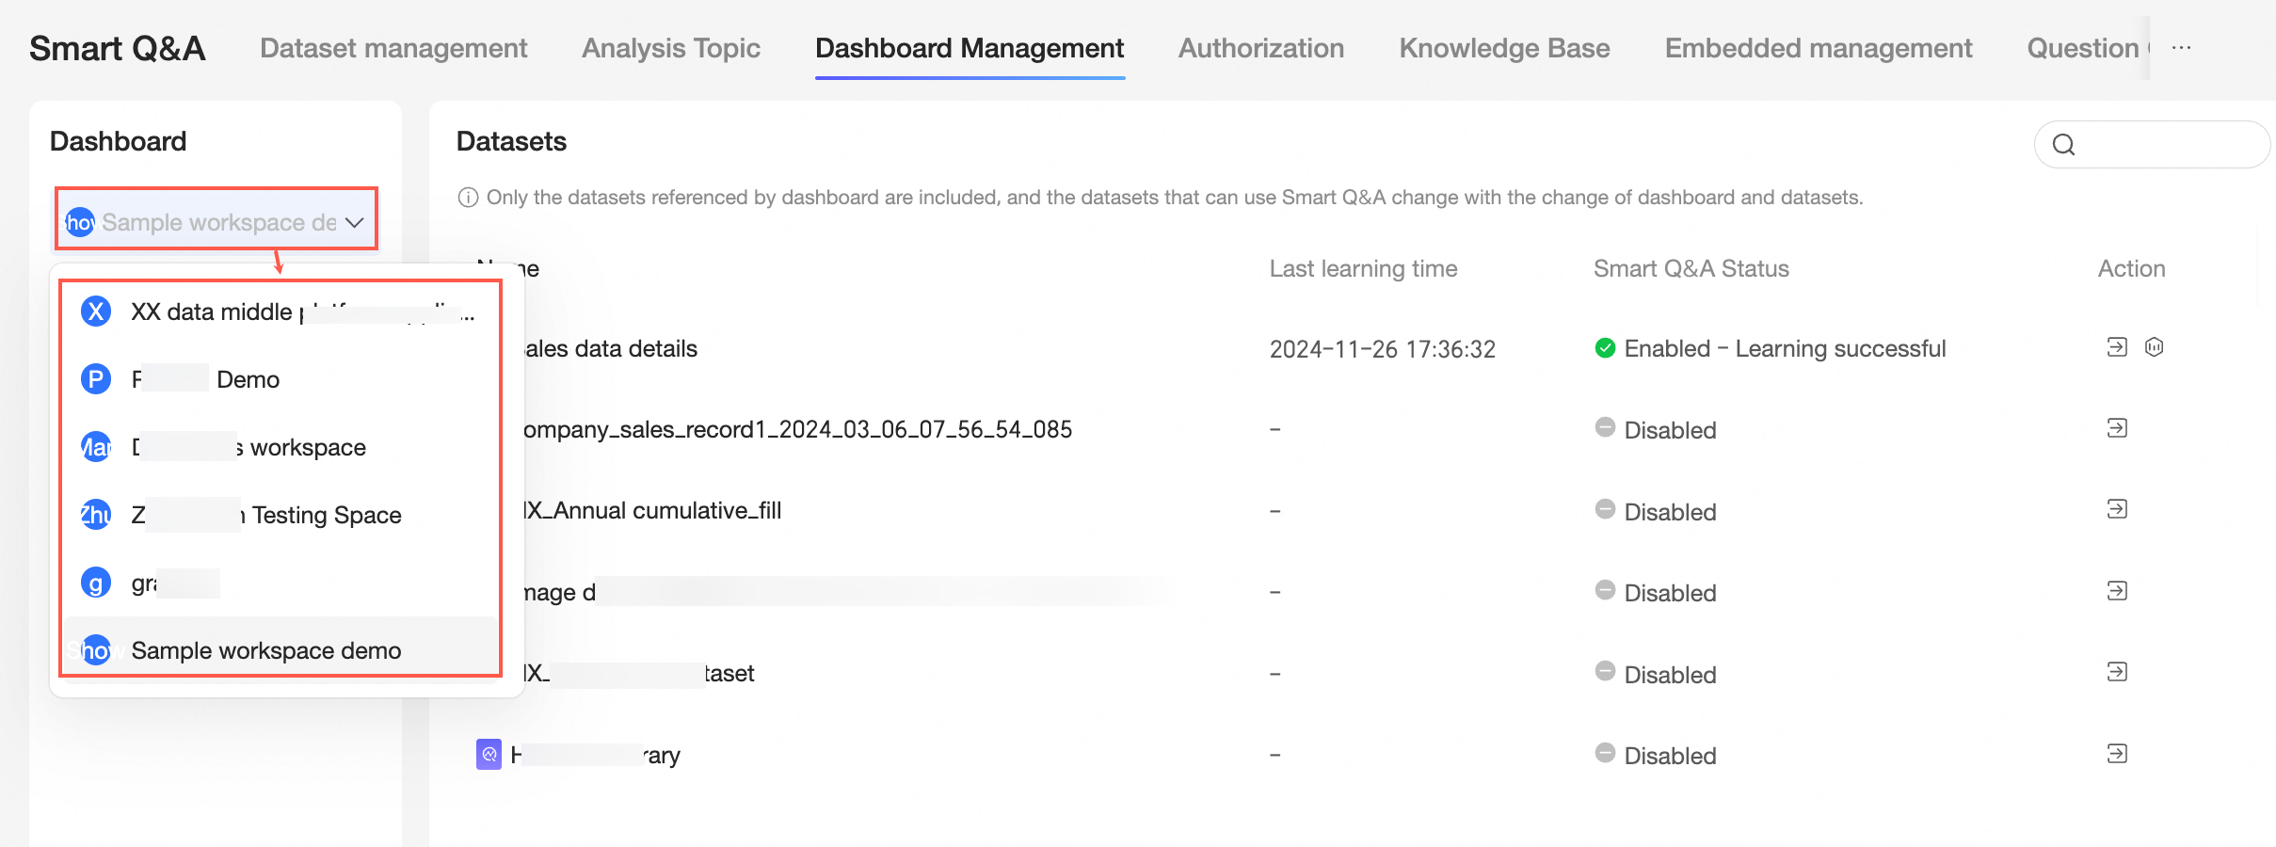Open Embedded management tab

(x=1819, y=48)
